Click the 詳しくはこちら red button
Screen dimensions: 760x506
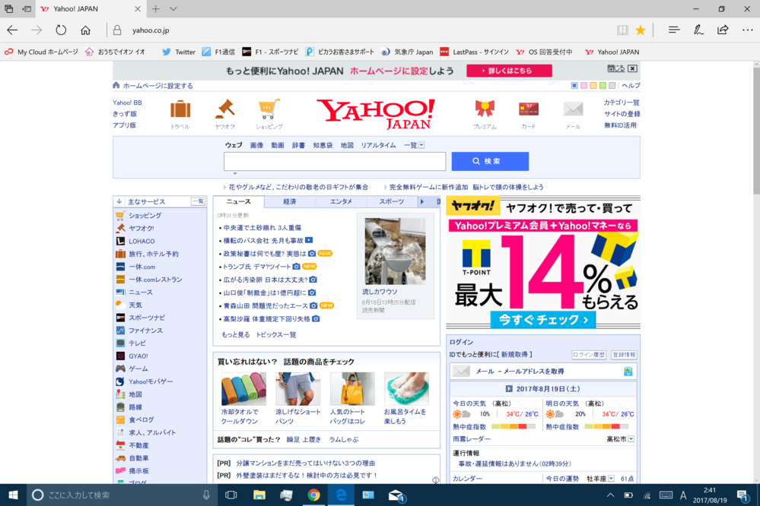click(x=509, y=71)
